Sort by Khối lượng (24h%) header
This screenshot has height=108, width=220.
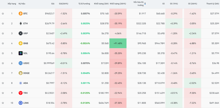118,4
